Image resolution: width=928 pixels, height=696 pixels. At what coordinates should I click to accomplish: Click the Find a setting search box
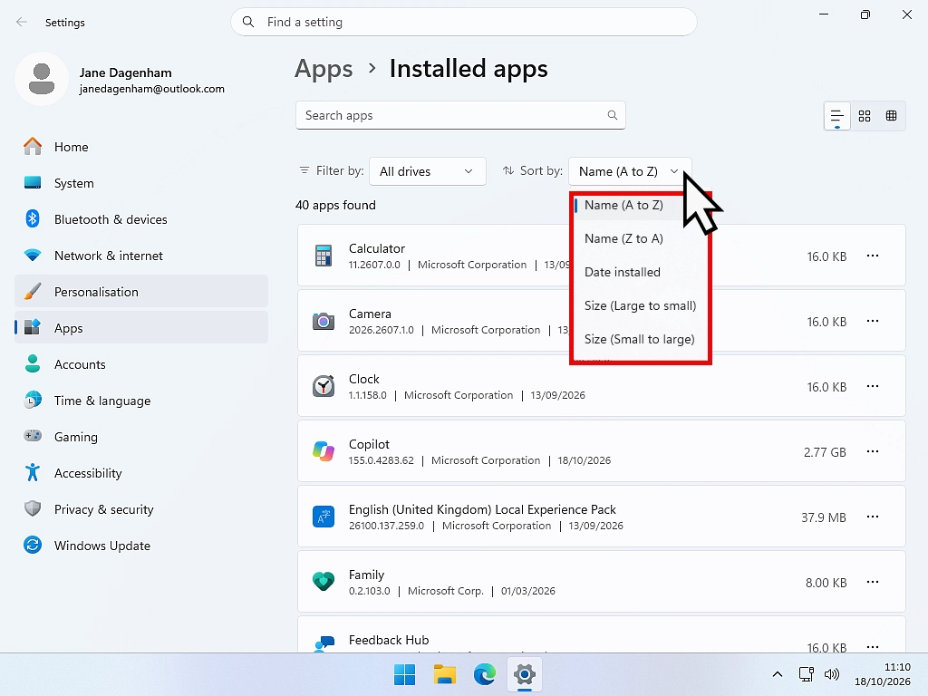pyautogui.click(x=463, y=22)
